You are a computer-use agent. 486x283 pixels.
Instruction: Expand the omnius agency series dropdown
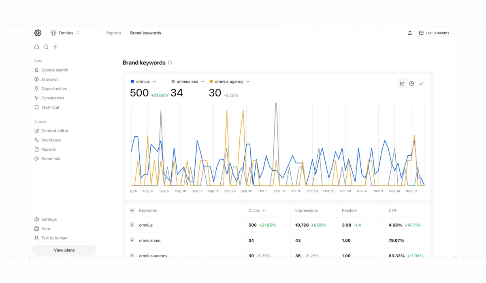(248, 81)
